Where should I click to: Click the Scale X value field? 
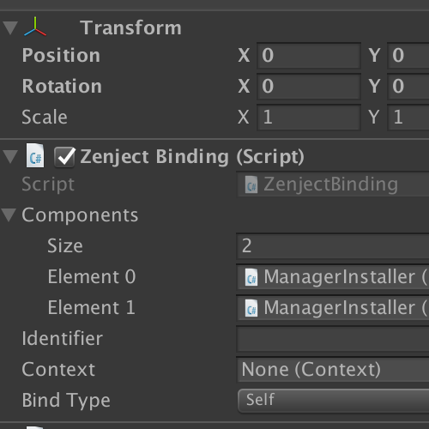pos(309,118)
